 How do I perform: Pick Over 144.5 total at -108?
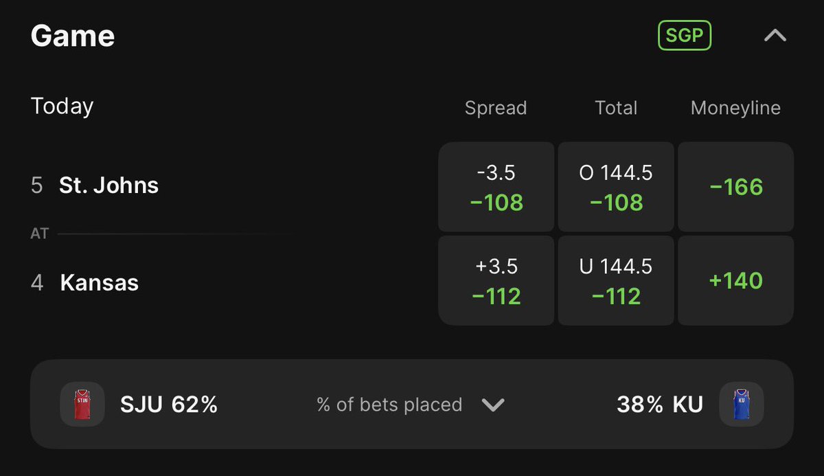click(616, 187)
